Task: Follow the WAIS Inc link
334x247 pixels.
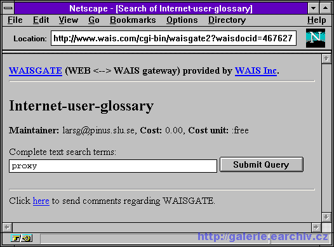Action: pyautogui.click(x=256, y=70)
